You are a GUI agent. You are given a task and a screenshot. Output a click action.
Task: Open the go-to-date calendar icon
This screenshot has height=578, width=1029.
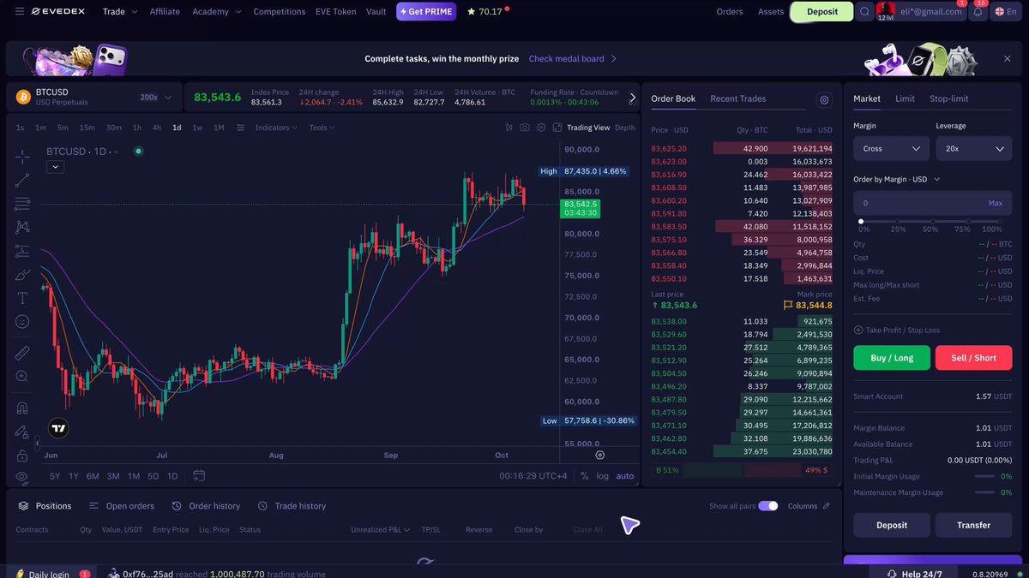[x=199, y=475]
